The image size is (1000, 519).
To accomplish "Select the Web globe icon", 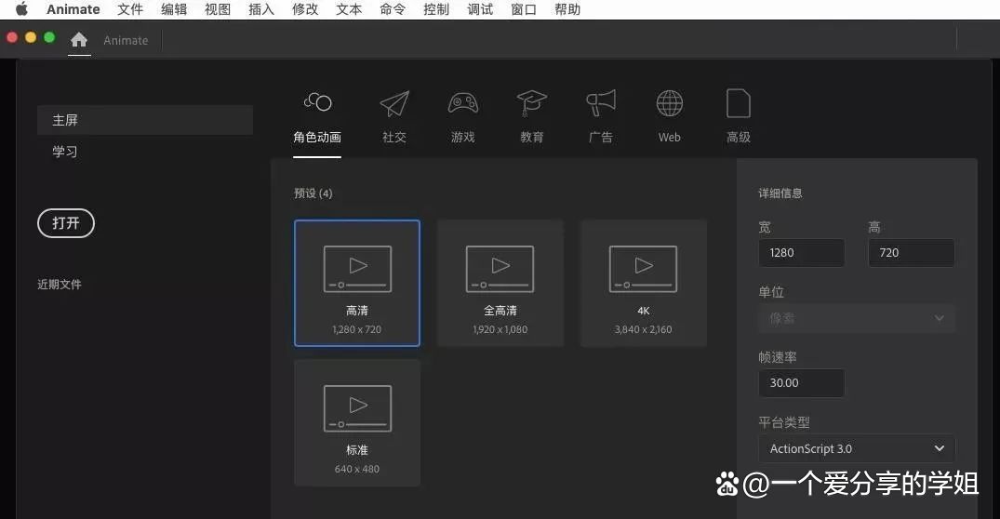I will [x=670, y=103].
